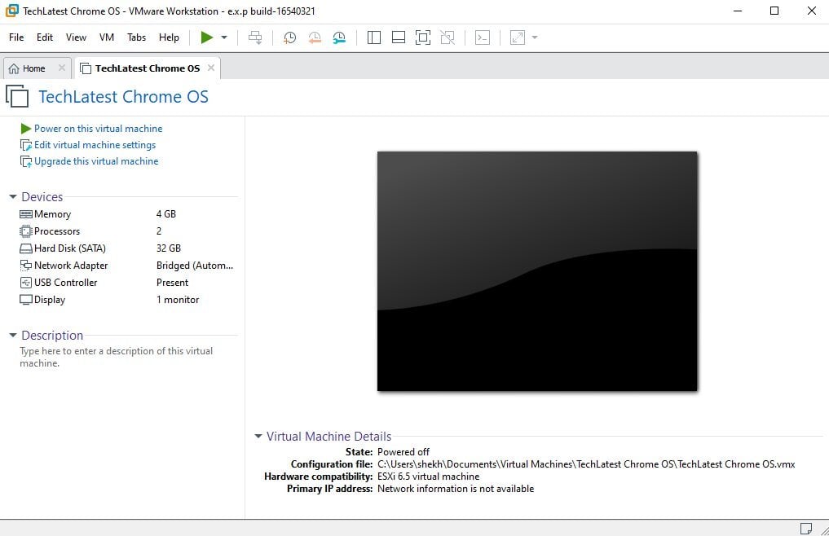Open the VM menu
Screen dimensions: 829x536
click(x=106, y=37)
